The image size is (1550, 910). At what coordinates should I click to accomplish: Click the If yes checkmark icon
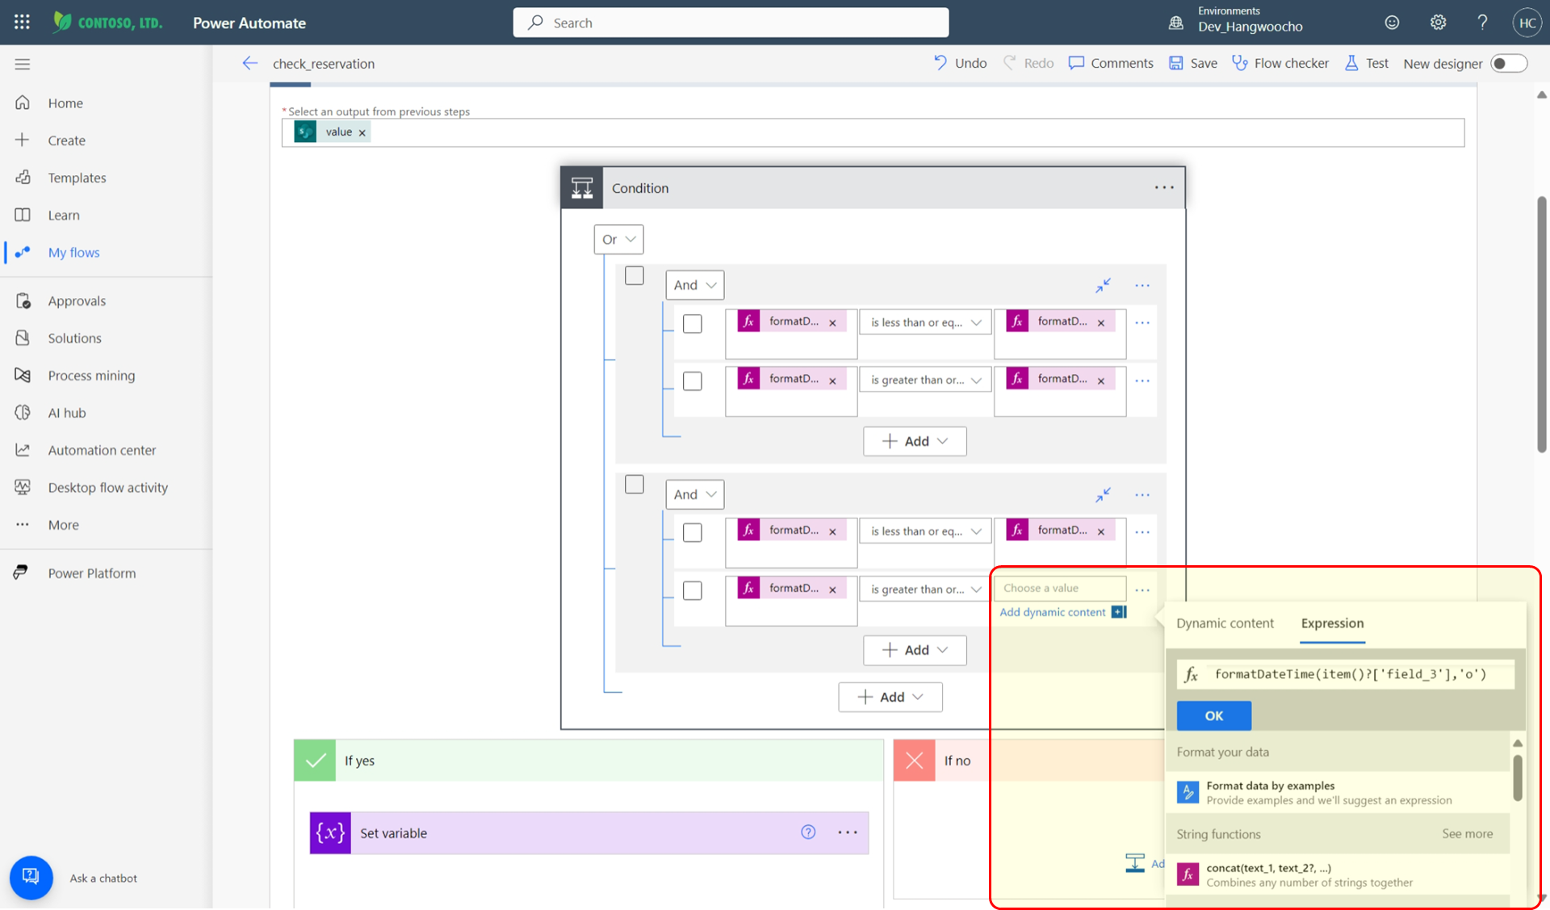point(315,761)
